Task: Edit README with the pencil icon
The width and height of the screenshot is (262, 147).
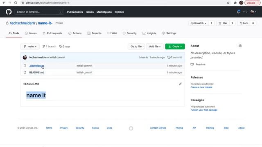Action: click(x=180, y=84)
